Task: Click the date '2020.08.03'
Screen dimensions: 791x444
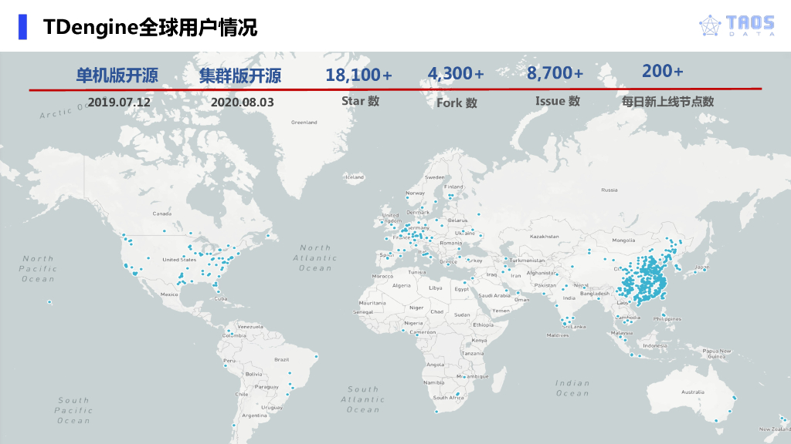Action: (x=242, y=103)
